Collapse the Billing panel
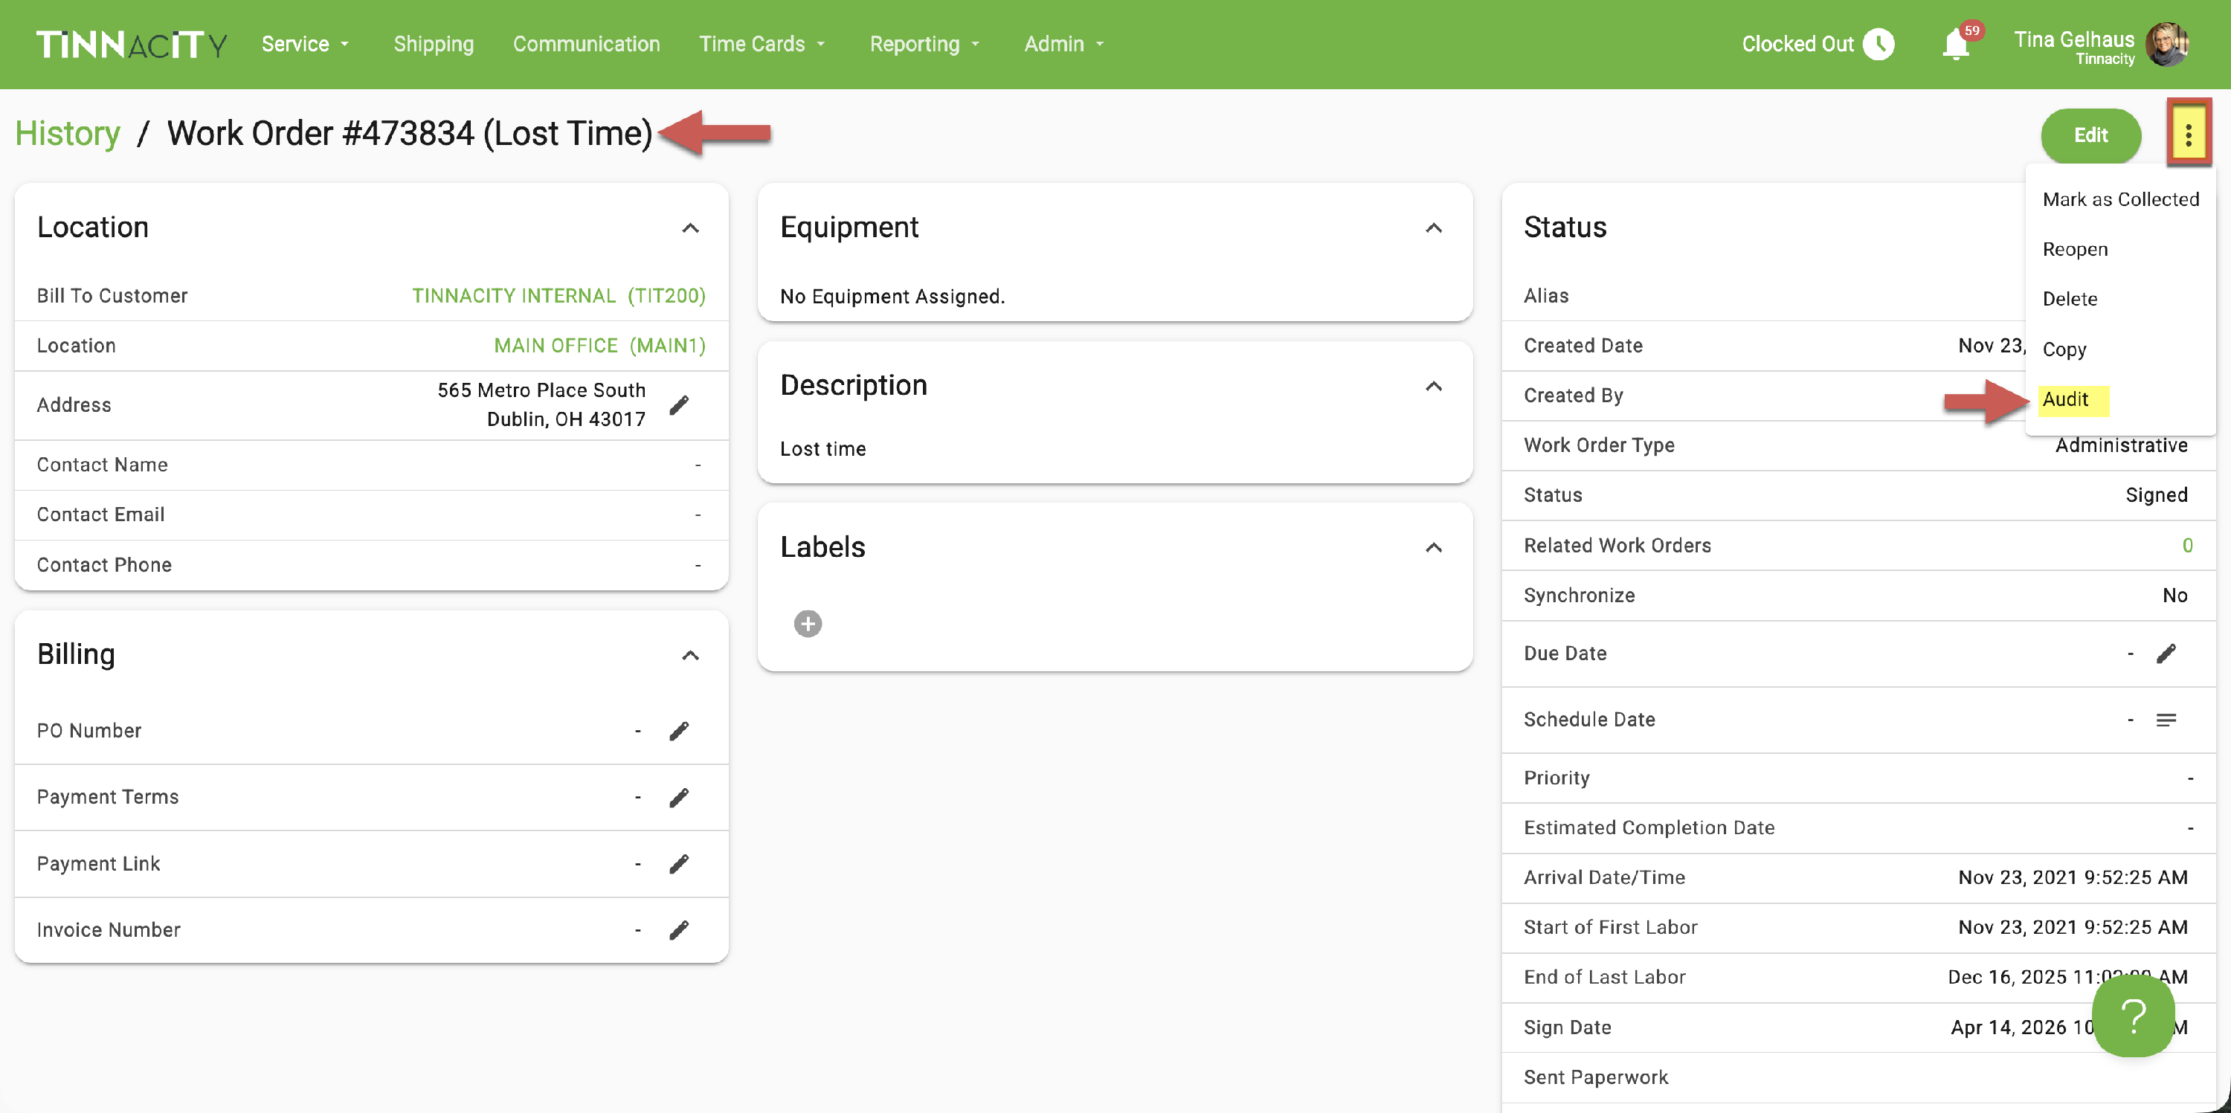Screen dimensions: 2231x1113 (x=689, y=655)
